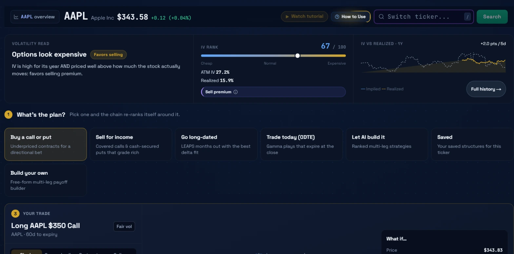Click the Options look expensive heading
Image resolution: width=514 pixels, height=254 pixels.
(x=49, y=54)
